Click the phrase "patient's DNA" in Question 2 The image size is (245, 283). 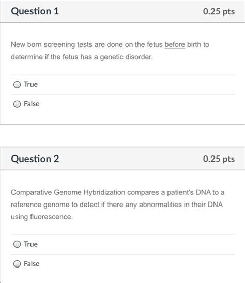(189, 192)
